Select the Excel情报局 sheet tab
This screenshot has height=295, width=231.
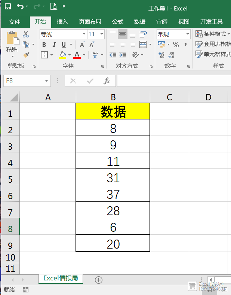coord(61,279)
